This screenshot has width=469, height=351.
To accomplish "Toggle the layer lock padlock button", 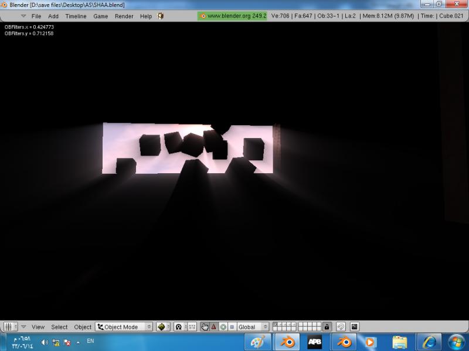I will (327, 327).
